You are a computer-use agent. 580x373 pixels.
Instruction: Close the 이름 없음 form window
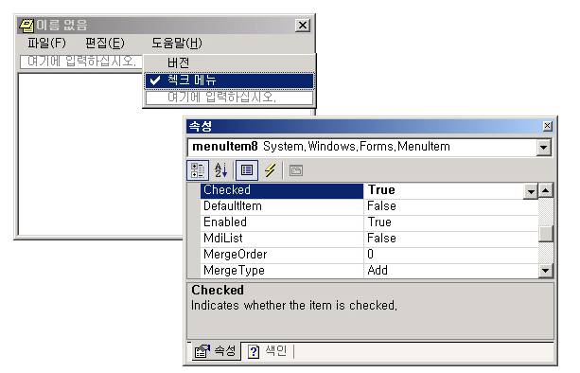pos(302,26)
